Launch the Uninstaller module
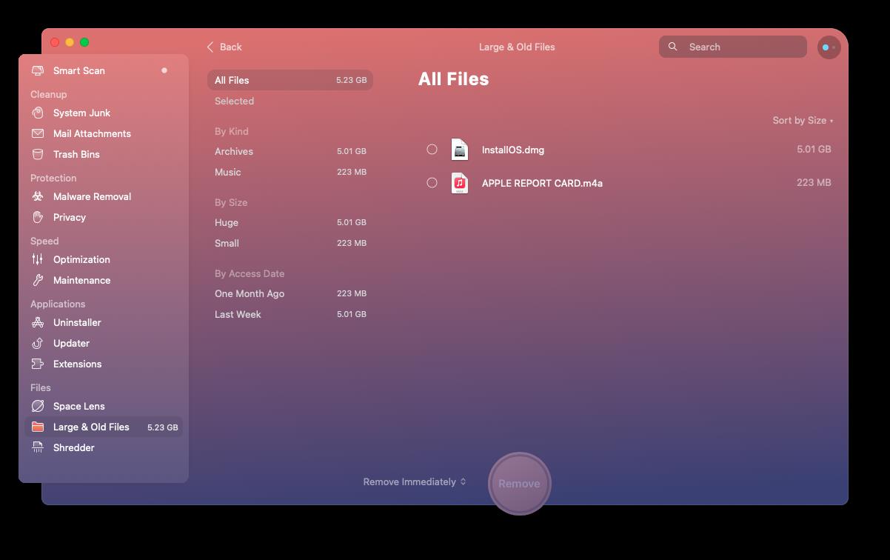Viewport: 890px width, 560px height. click(77, 322)
